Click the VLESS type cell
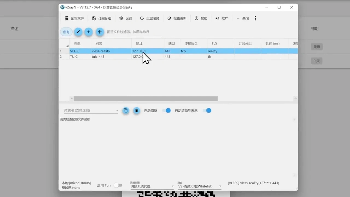This screenshot has height=197, width=350. tap(80, 51)
